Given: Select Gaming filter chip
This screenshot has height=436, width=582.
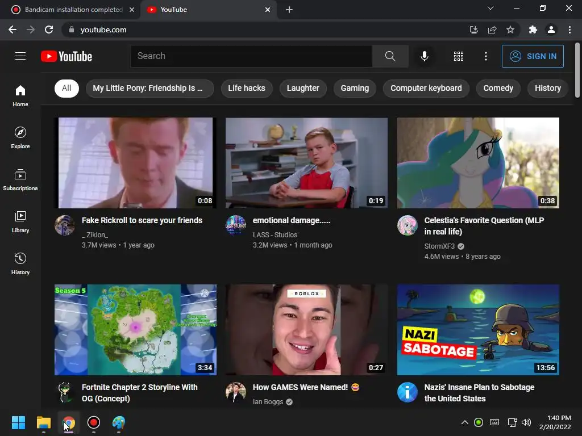Looking at the screenshot, I should click(x=355, y=88).
